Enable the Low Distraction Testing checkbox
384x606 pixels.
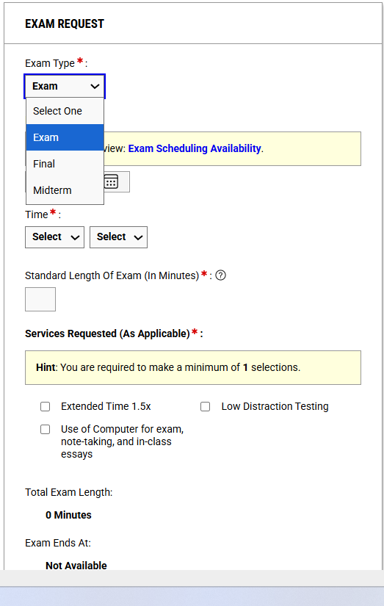pyautogui.click(x=205, y=407)
